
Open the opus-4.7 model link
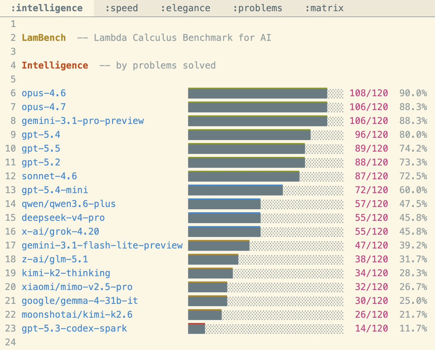pos(44,107)
